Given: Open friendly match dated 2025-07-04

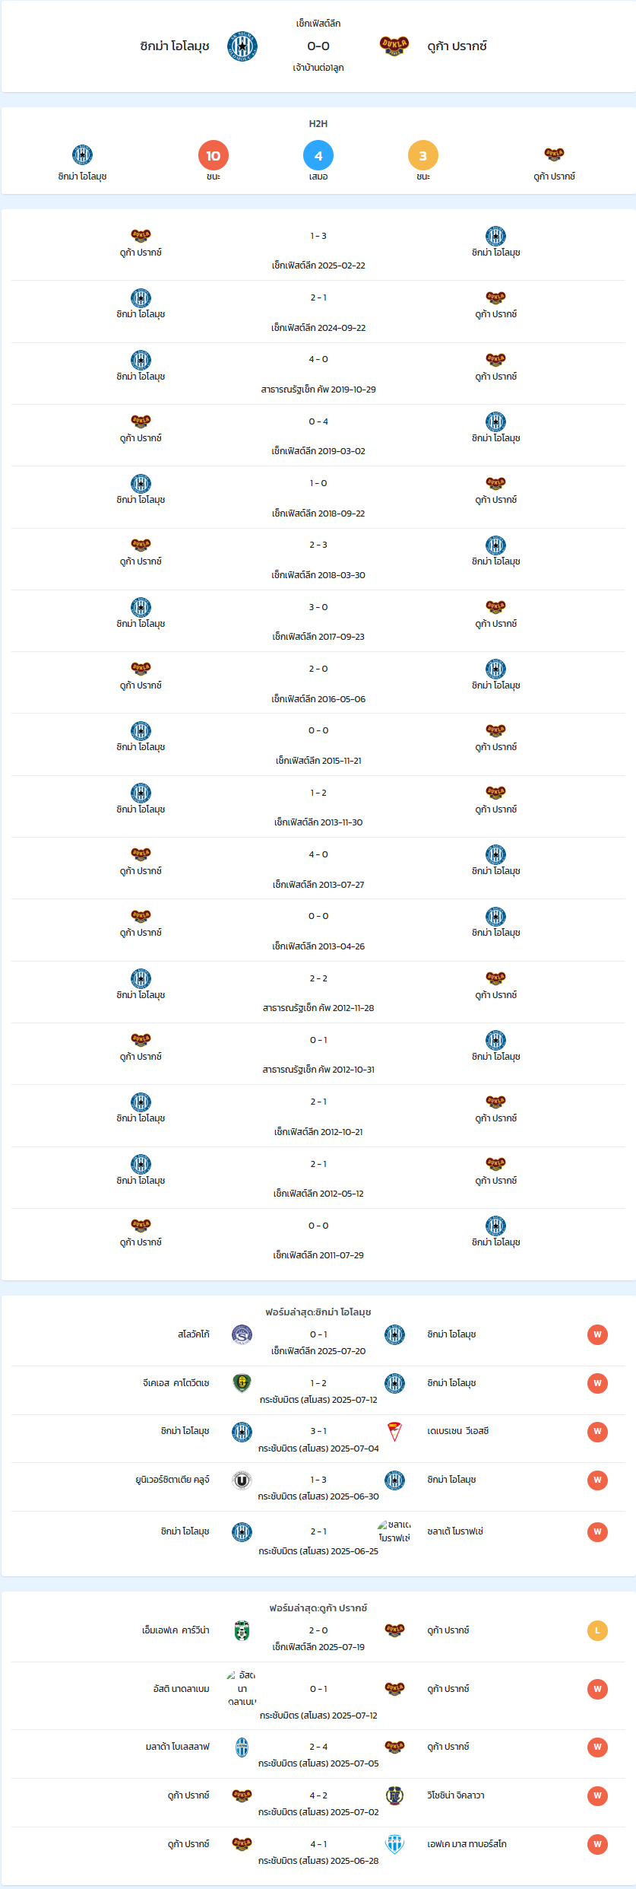Looking at the screenshot, I should (318, 1439).
